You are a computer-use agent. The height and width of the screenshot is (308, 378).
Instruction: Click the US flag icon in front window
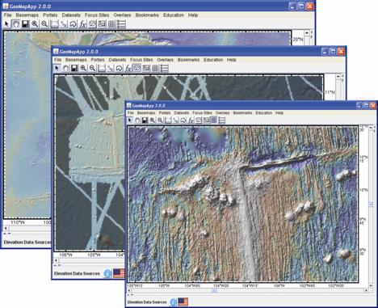(183, 302)
